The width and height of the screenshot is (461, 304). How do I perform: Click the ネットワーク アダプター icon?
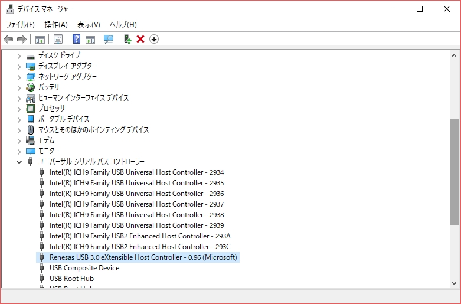coord(31,77)
